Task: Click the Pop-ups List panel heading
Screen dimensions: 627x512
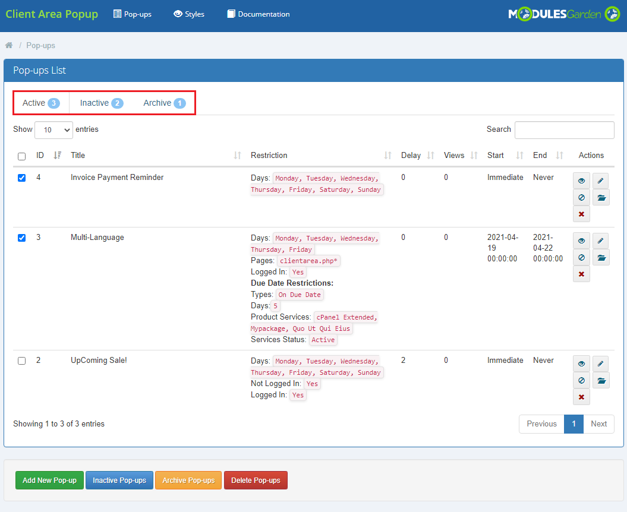Action: pyautogui.click(x=39, y=70)
